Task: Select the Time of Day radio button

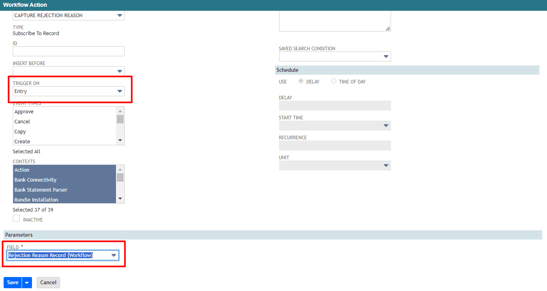Action: (x=333, y=81)
